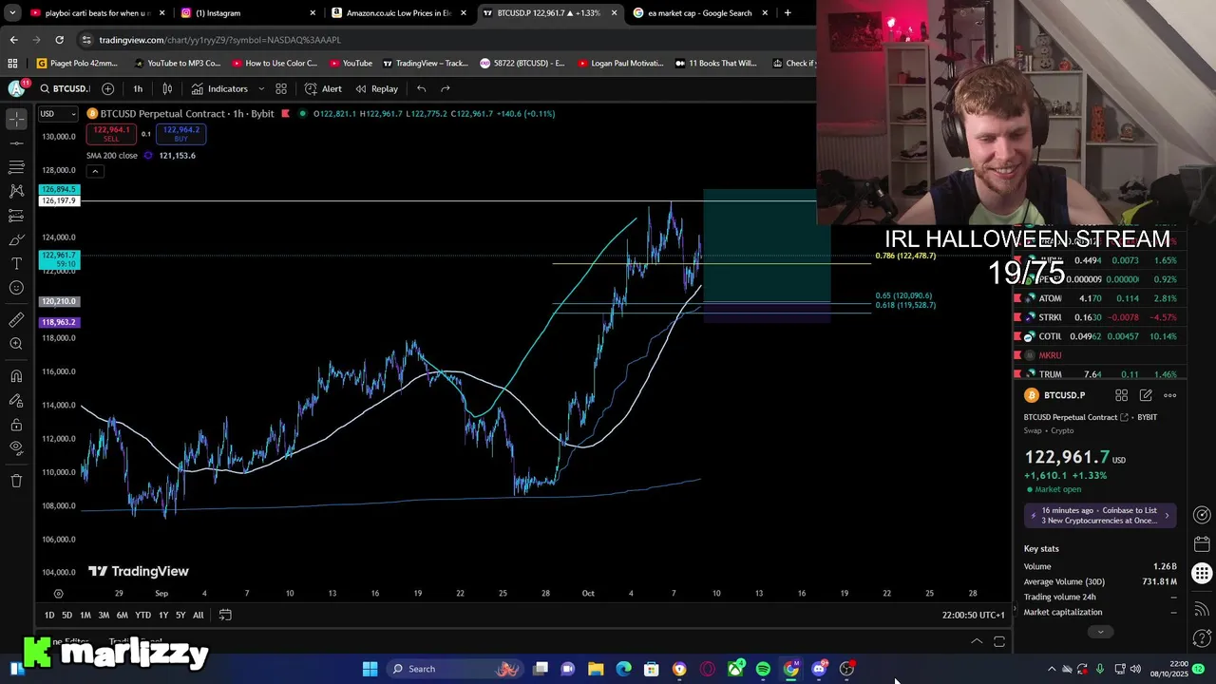Open the Coinbase to List news headline

1099,515
